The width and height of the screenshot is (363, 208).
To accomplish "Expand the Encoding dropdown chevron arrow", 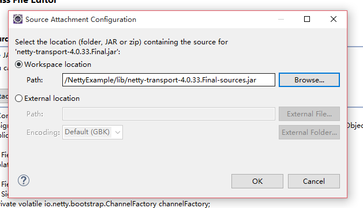I will coord(118,133).
